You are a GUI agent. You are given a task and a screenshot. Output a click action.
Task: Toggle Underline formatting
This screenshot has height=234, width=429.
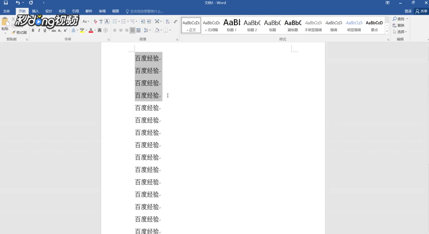pyautogui.click(x=45, y=30)
